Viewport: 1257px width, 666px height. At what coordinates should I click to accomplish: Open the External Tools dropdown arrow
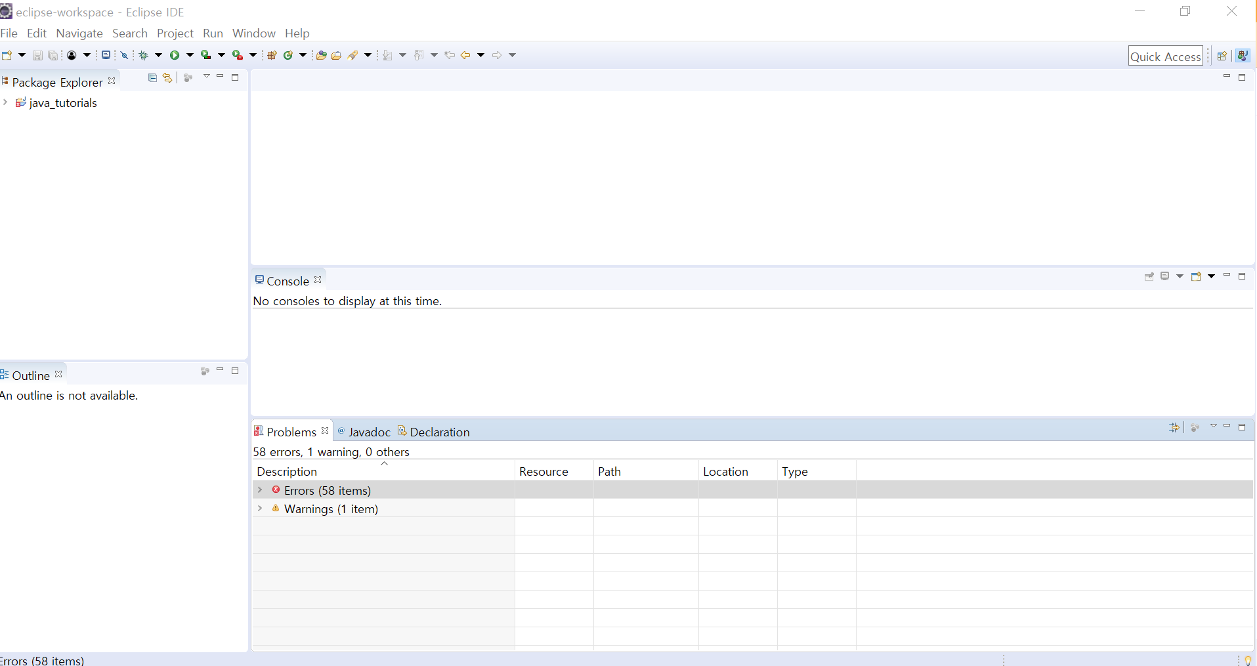[253, 55]
